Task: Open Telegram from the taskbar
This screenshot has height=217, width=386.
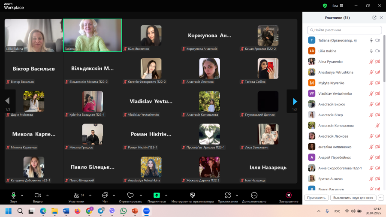Action: (x=101, y=211)
